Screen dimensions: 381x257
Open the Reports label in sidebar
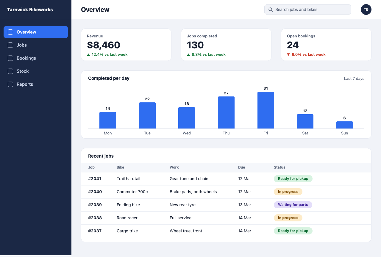point(25,84)
